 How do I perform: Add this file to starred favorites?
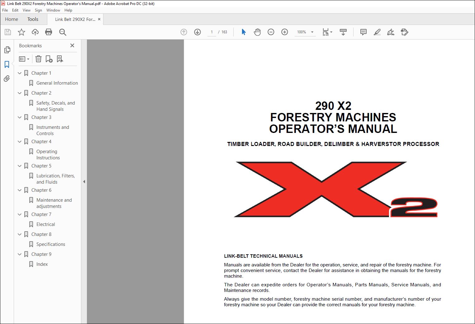(x=21, y=32)
